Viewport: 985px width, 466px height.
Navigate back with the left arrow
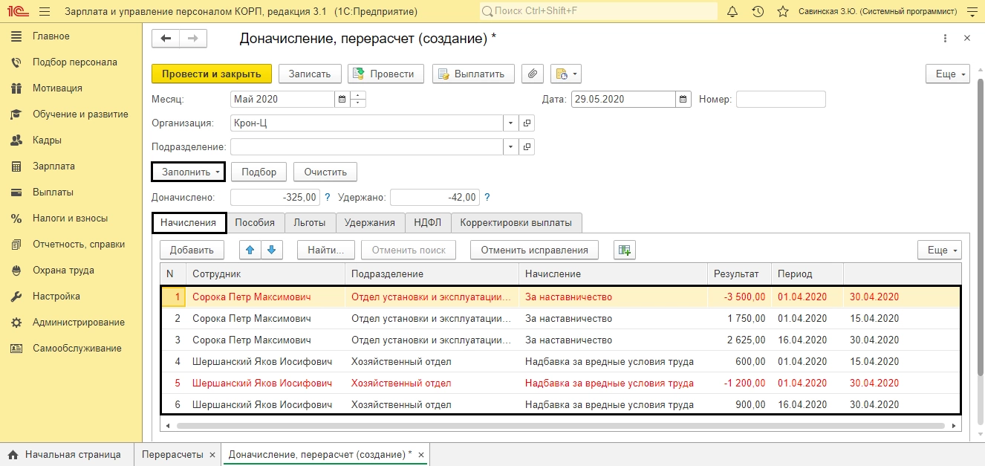click(x=166, y=39)
